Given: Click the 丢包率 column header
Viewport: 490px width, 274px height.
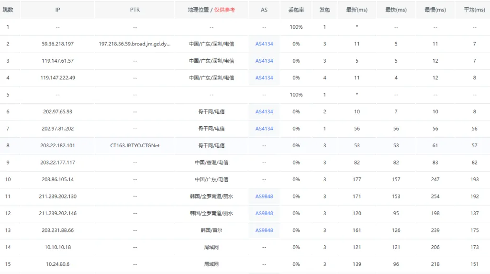Looking at the screenshot, I should coord(296,10).
